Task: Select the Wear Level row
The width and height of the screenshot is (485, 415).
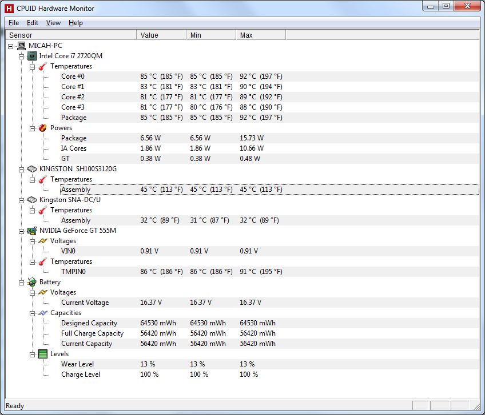Action: click(x=269, y=364)
